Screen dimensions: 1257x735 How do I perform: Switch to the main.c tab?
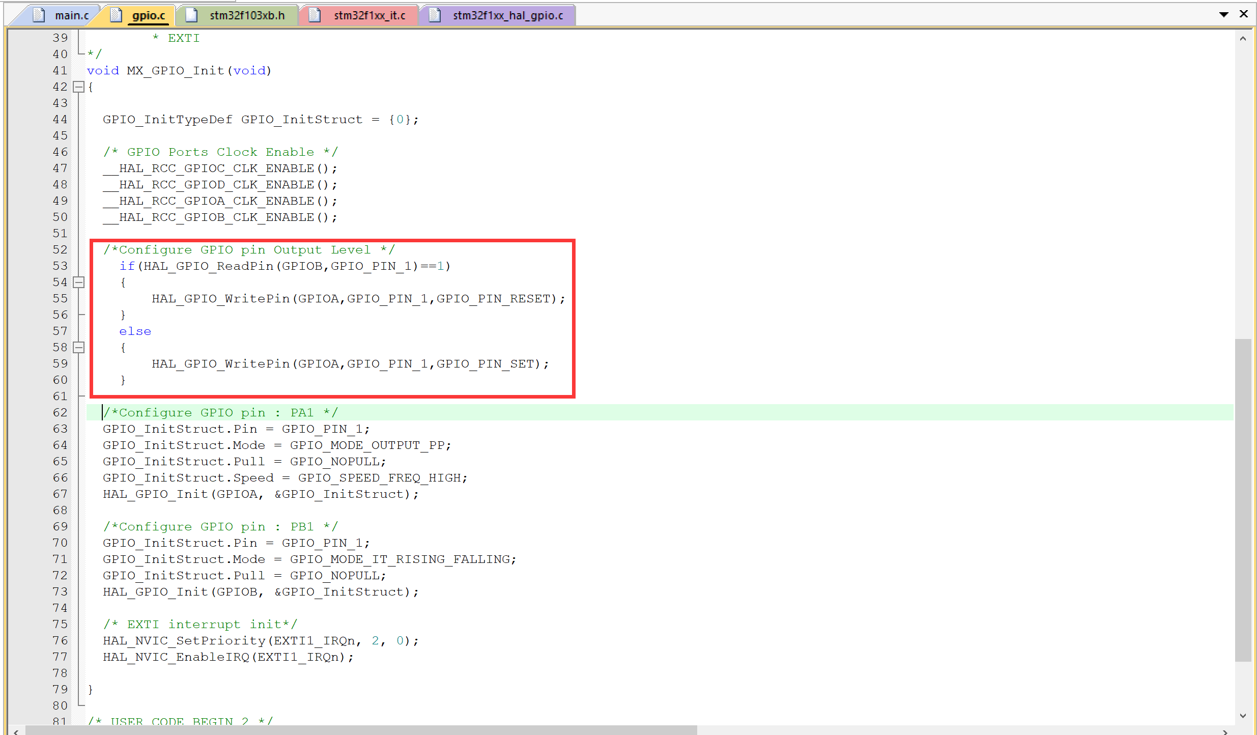(x=71, y=15)
